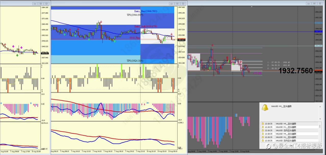Click the 1954.300 price label on the right chart
The height and width of the screenshot is (155, 326).
point(319,12)
